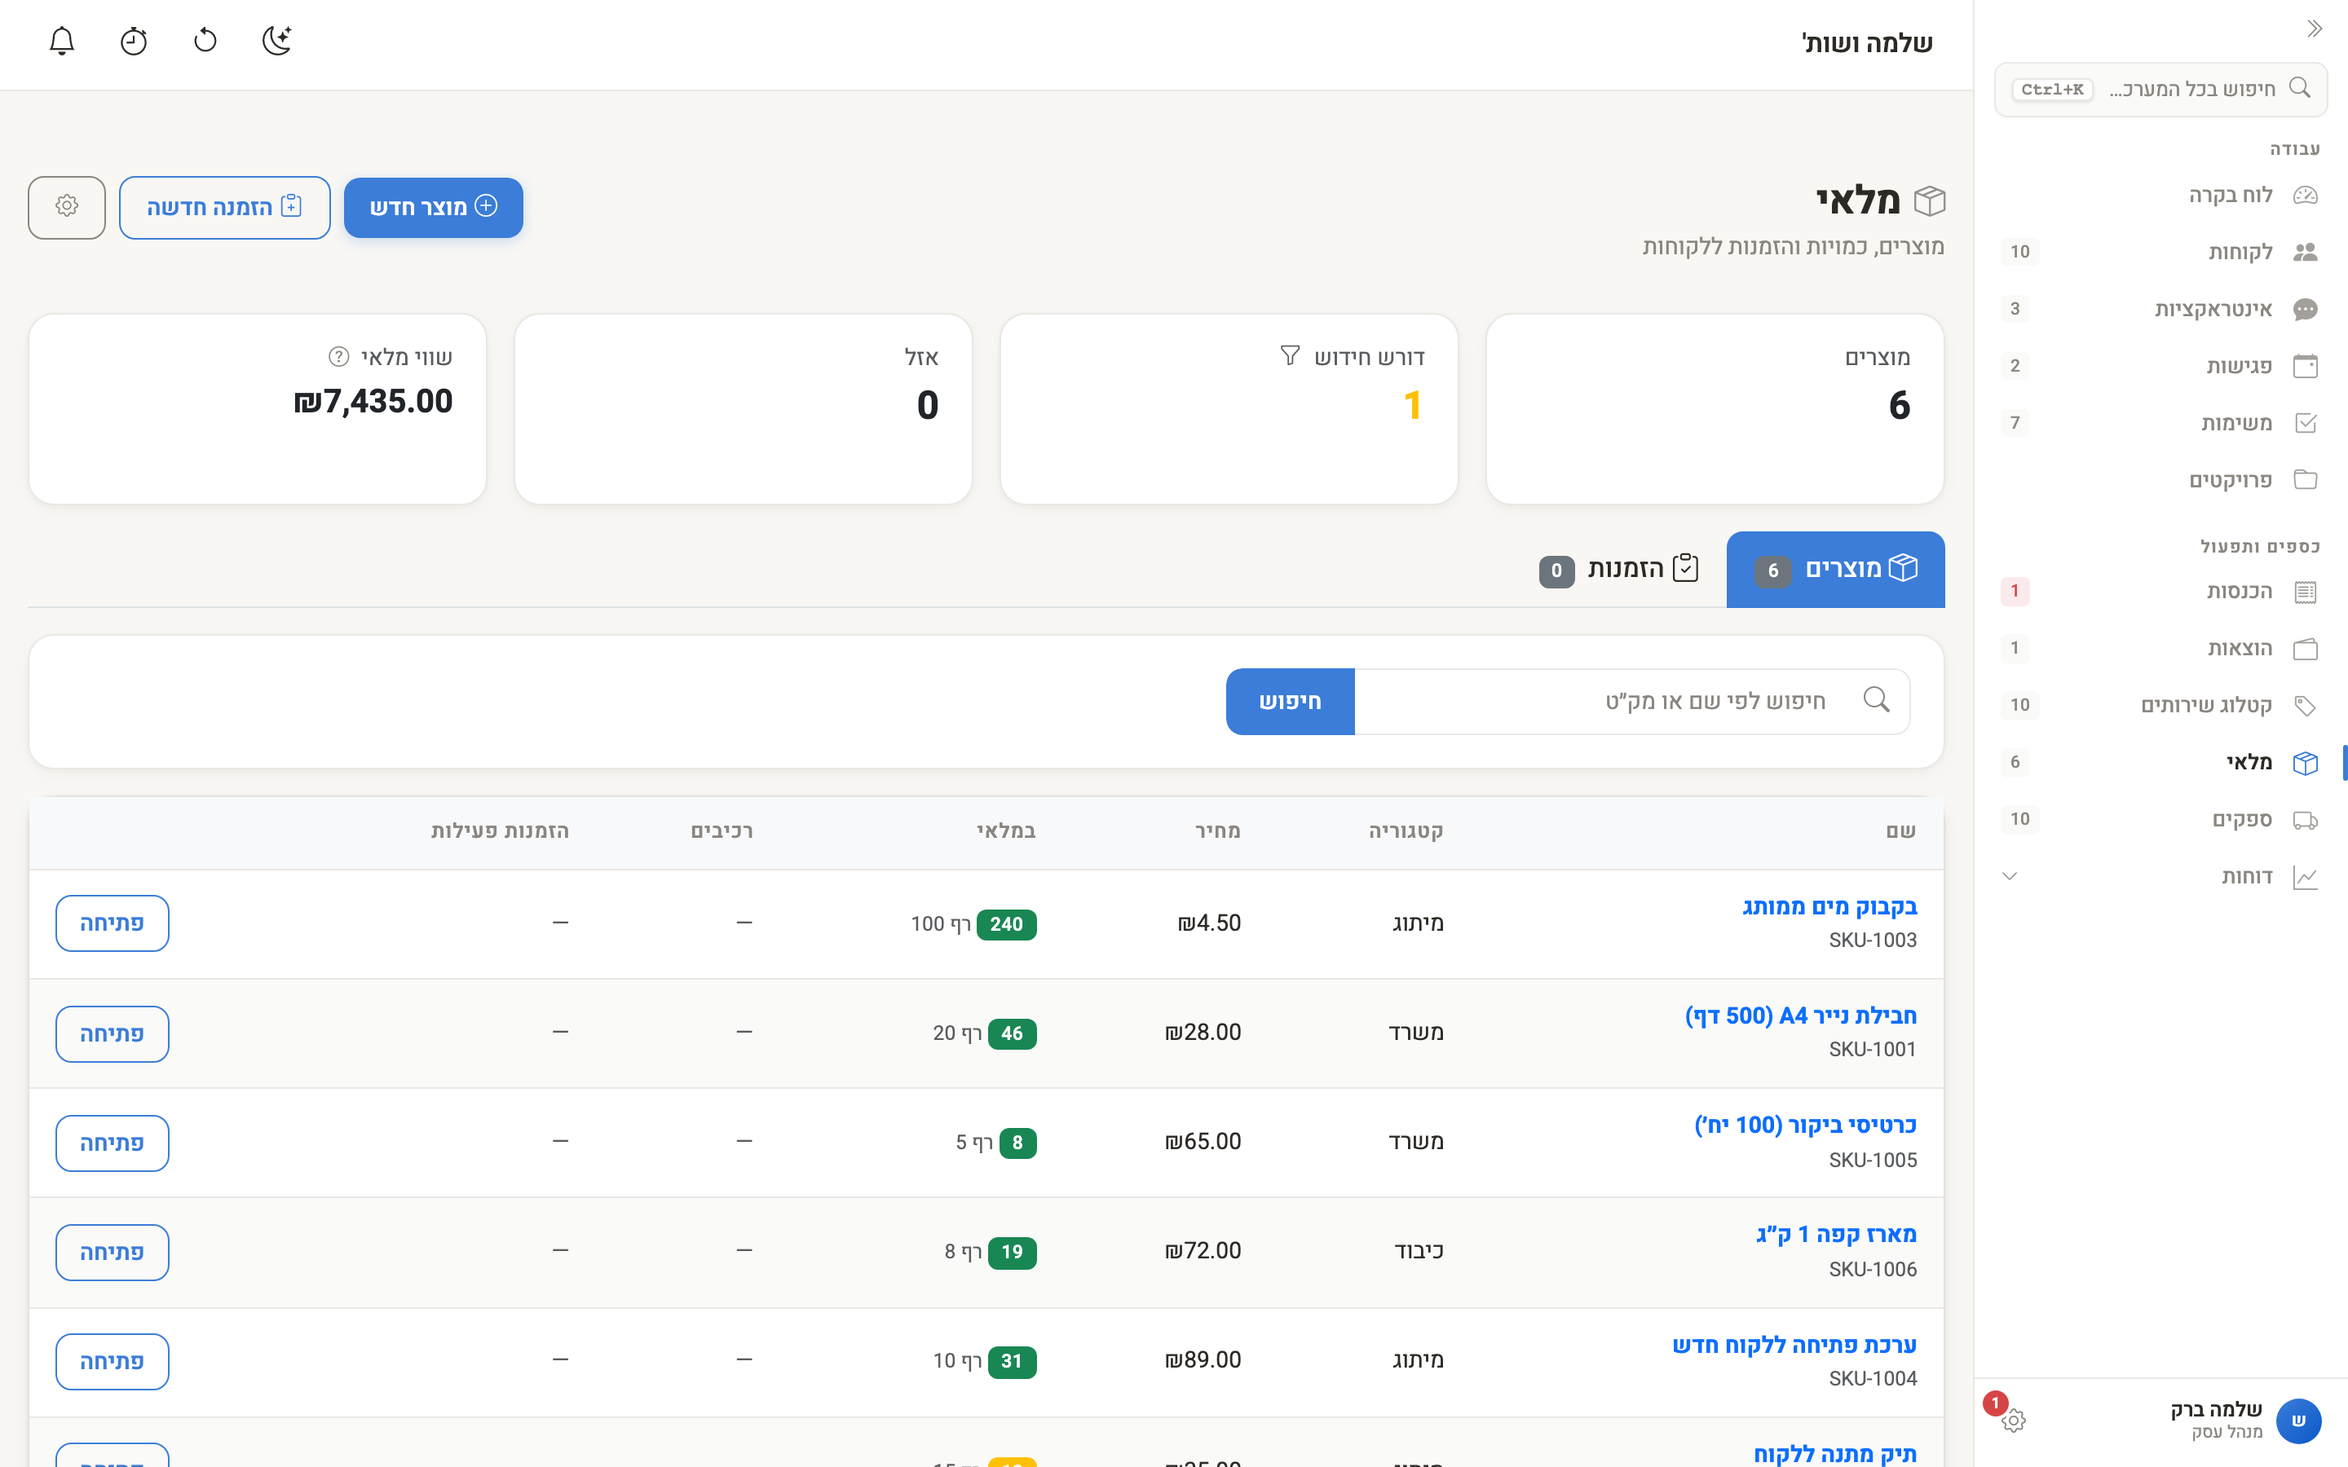The height and width of the screenshot is (1467, 2348).
Task: Focus the global search box with Ctrl+K
Action: click(2160, 90)
